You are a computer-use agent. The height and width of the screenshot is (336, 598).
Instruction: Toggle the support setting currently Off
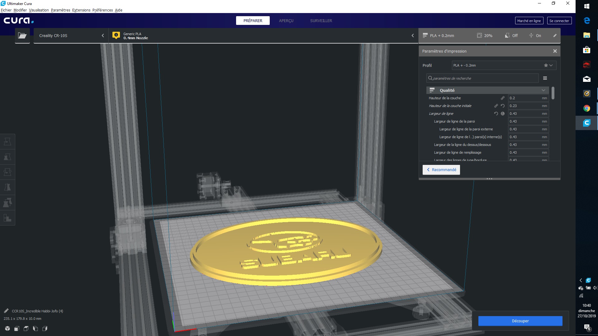click(x=511, y=35)
